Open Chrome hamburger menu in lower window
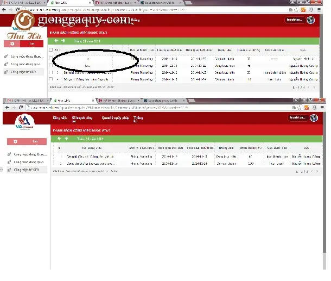The image size is (331, 281). [x=322, y=108]
